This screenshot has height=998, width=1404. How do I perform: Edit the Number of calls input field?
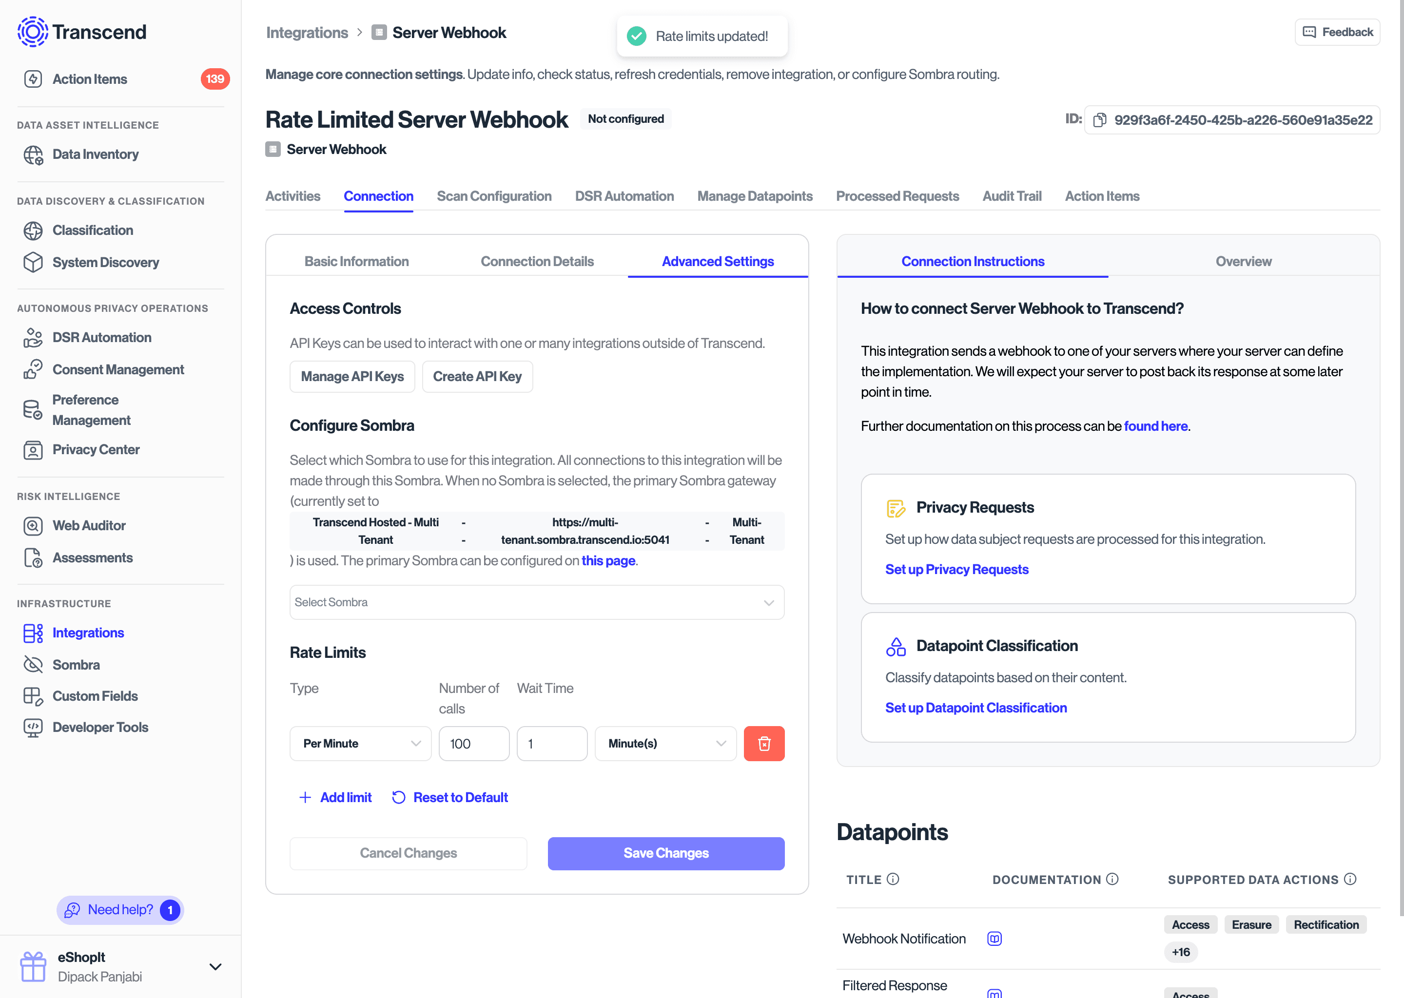click(474, 744)
